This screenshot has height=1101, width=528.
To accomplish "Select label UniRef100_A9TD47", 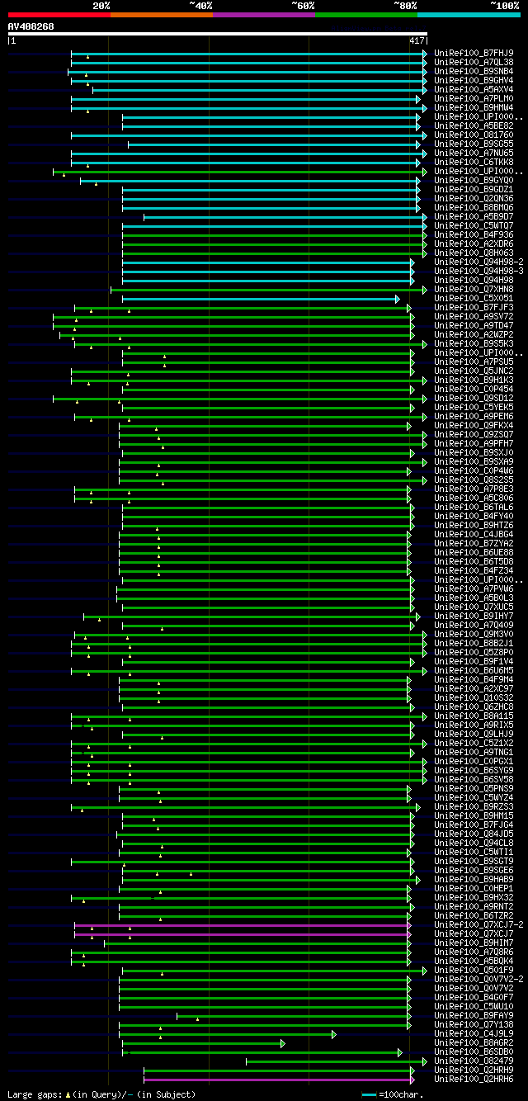I will pos(474,325).
